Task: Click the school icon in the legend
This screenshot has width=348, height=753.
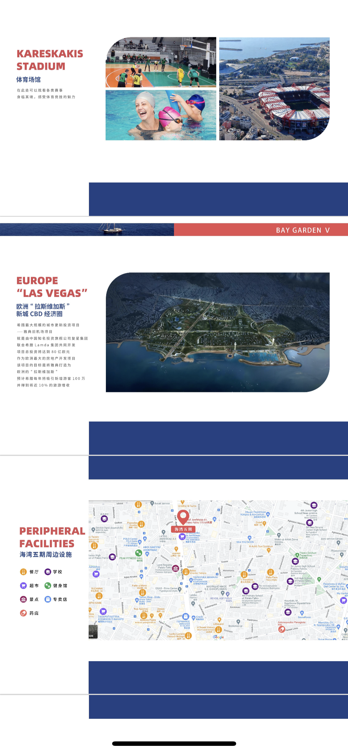Action: 48,572
